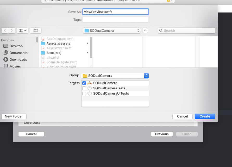
Task: Click the Desktop sidebar icon
Action: (6, 46)
